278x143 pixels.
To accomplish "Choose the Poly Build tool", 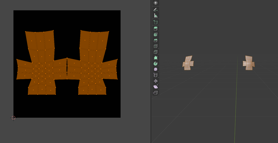I will [x=155, y=58].
